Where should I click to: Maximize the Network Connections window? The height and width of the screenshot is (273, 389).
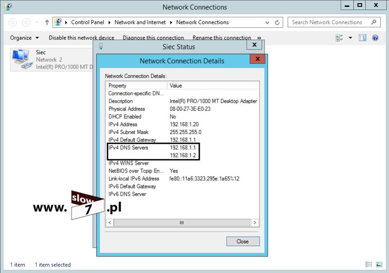tap(359, 5)
